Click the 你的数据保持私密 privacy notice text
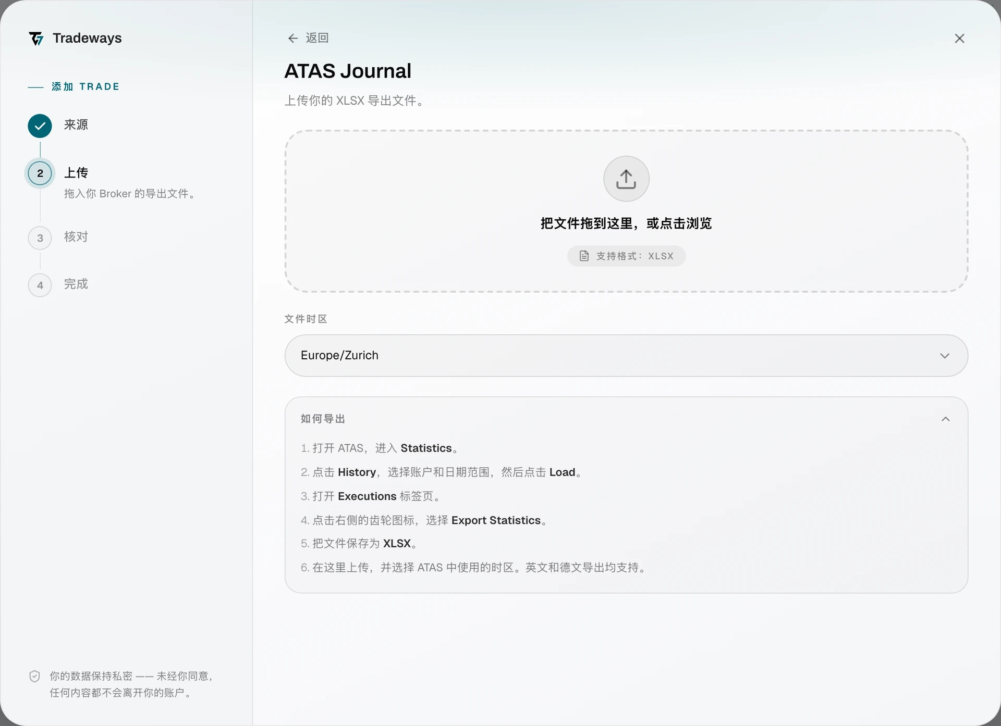 click(x=131, y=684)
